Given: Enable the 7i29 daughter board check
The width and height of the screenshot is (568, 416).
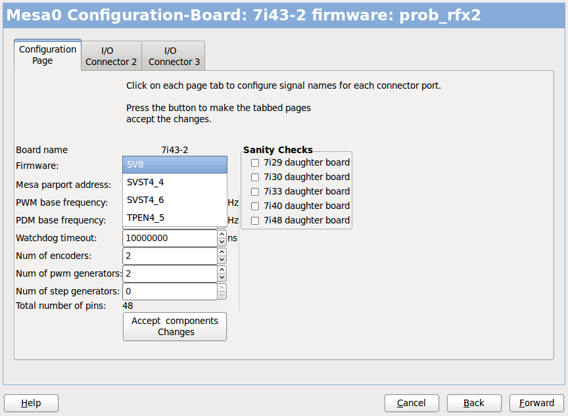Looking at the screenshot, I should coord(255,163).
